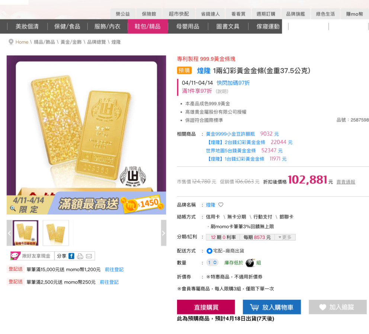
Task: Expand 更多 installment options
Action: coord(285,237)
